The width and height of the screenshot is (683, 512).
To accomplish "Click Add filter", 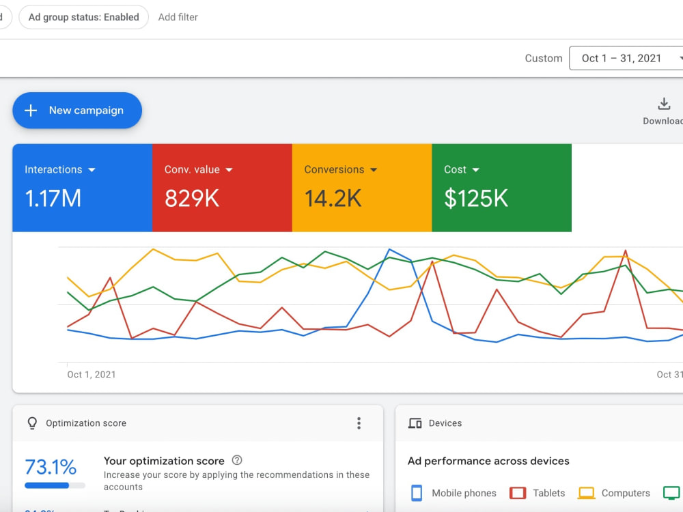I will tap(178, 18).
